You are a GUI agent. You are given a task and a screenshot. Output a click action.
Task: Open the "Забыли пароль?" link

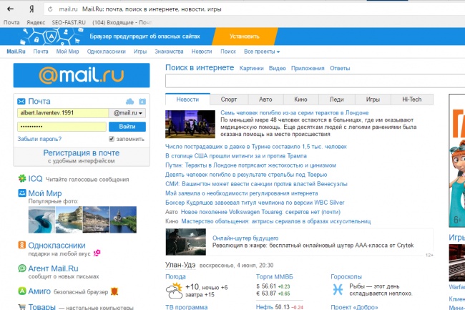[x=39, y=139]
